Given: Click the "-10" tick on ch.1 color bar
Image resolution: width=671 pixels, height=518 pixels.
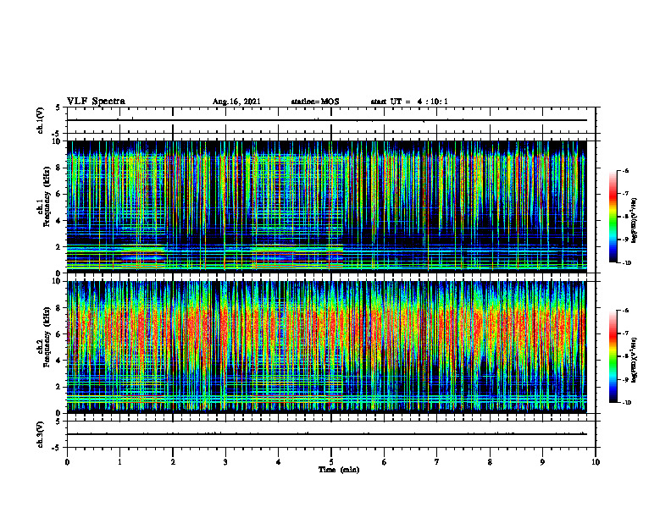Looking at the screenshot, I should [x=627, y=263].
